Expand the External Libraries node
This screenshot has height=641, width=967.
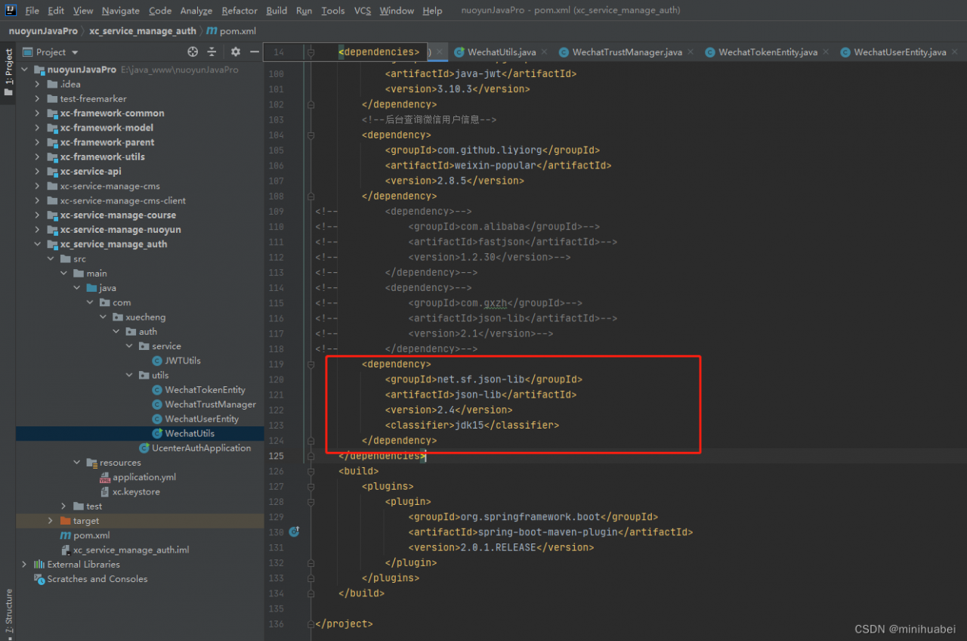tap(24, 565)
